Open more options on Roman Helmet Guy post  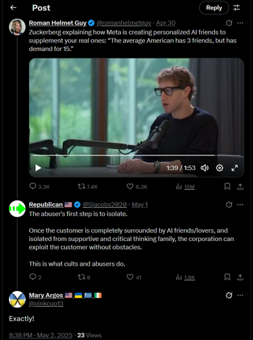click(x=240, y=23)
